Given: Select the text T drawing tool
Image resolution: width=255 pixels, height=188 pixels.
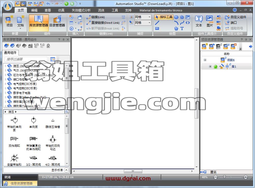Looking at the screenshot, I should point(182,28).
